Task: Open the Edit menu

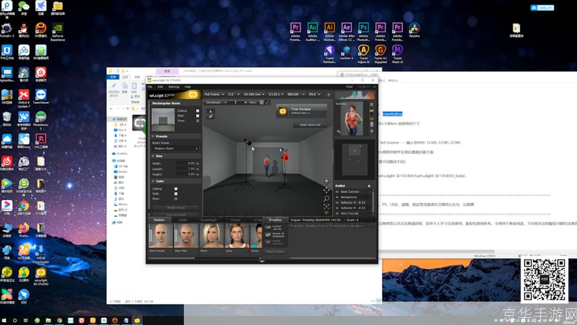Action: [x=160, y=87]
